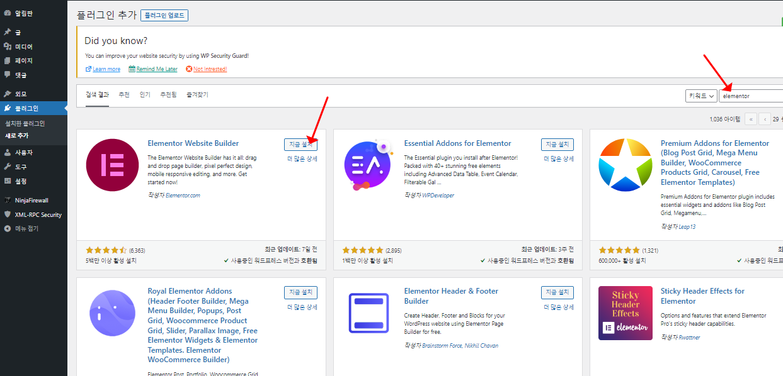Open Sticky Header Effects for Elementor title
The image size is (783, 376).
702,296
